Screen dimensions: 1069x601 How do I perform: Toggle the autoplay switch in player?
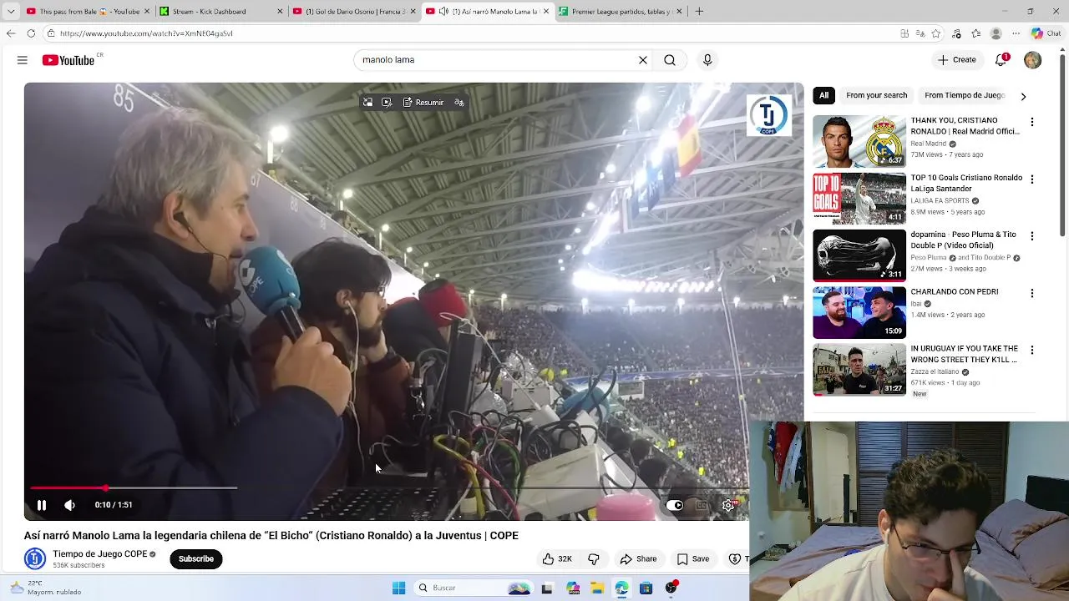(x=674, y=505)
